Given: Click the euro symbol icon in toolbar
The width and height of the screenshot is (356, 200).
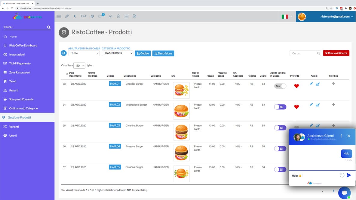Looking at the screenshot, I should 75,16.
